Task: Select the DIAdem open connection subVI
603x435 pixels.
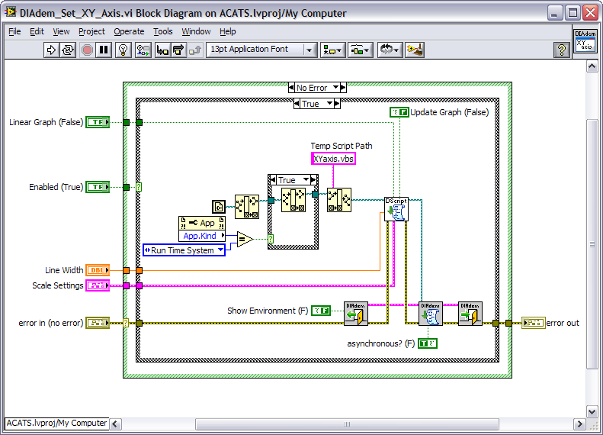Action: point(356,314)
